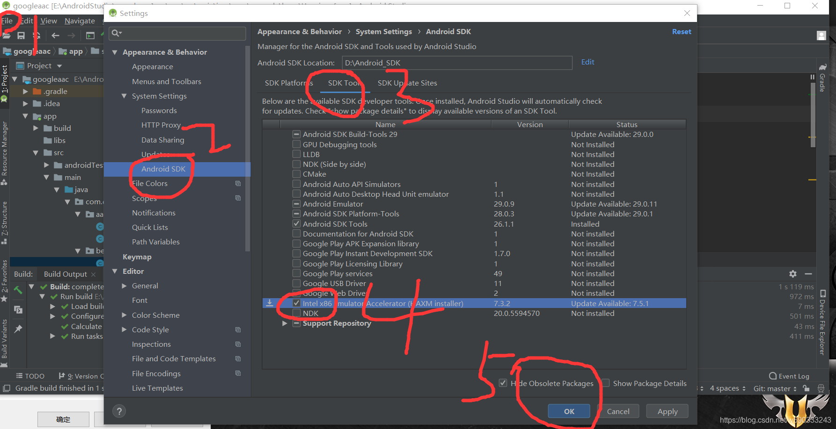Click the search magnifier in settings search
836x429 pixels.
click(116, 33)
